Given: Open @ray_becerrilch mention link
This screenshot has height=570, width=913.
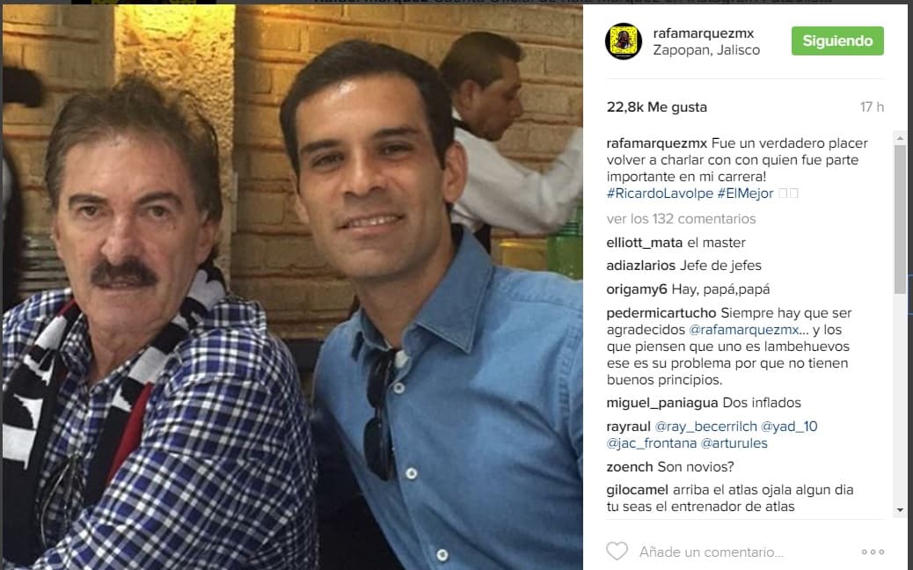Looking at the screenshot, I should pyautogui.click(x=705, y=427).
